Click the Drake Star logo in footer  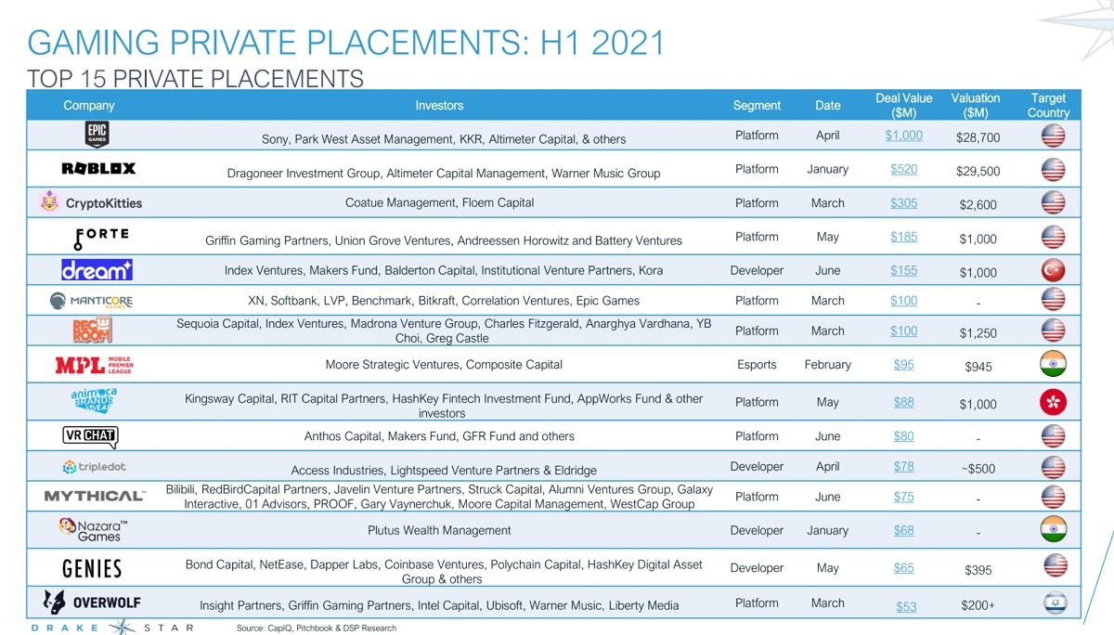(112, 628)
